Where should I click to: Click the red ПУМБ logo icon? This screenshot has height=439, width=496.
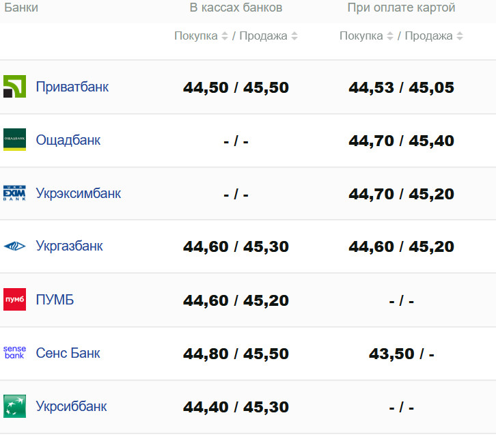(x=14, y=299)
